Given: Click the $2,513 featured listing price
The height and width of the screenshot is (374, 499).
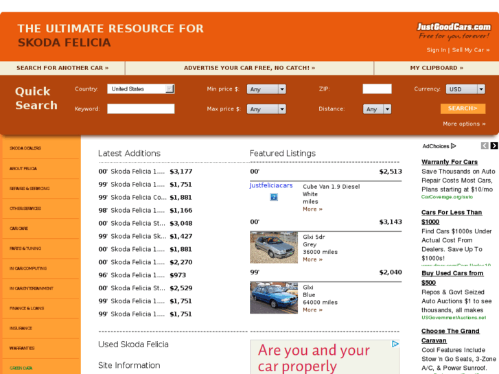Looking at the screenshot, I should pyautogui.click(x=391, y=172).
